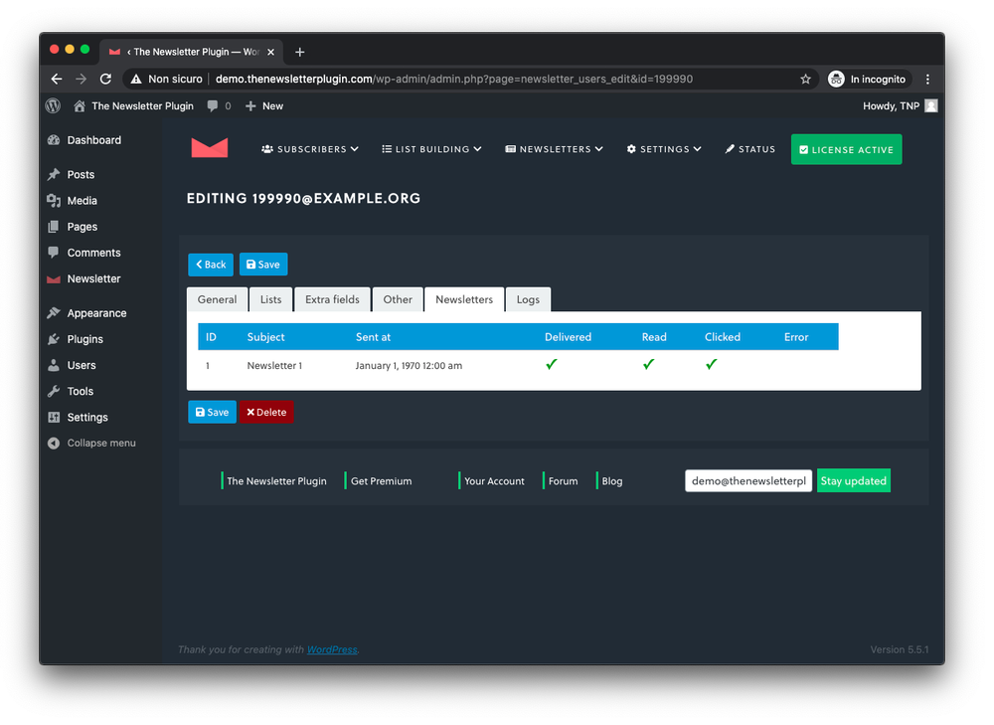Screen dimensions: 994x725
Task: Click the bottom Save button
Action: pos(212,413)
